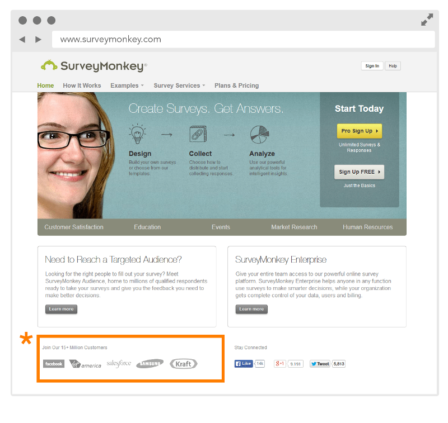Select the Market Research tab
The height and width of the screenshot is (423, 448).
295,227
